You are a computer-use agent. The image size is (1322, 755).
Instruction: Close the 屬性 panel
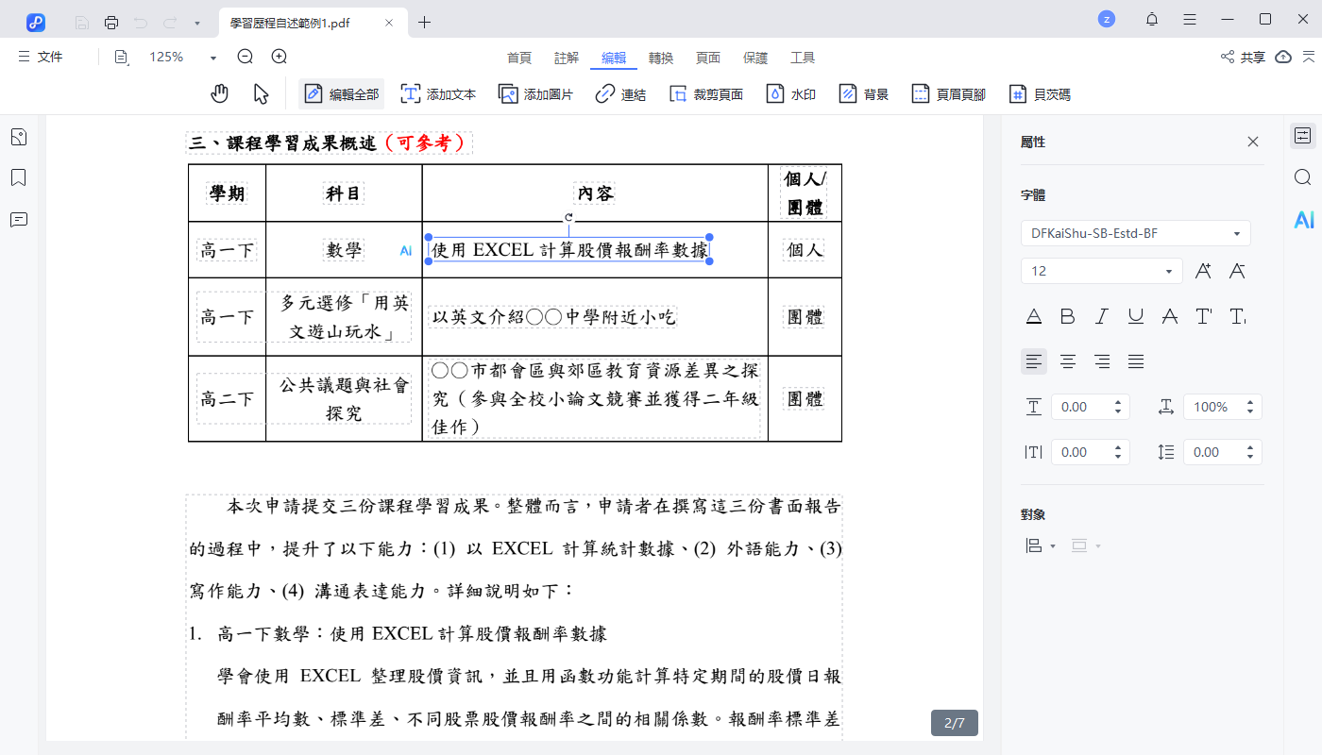pos(1253,142)
